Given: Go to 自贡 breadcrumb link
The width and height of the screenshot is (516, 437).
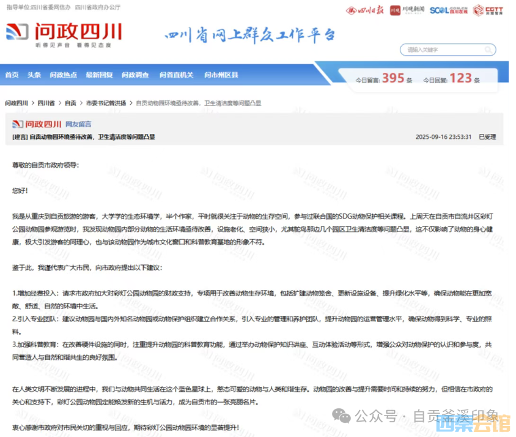Looking at the screenshot, I should click(x=70, y=103).
